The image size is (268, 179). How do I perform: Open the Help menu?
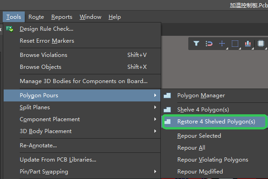tap(115, 17)
